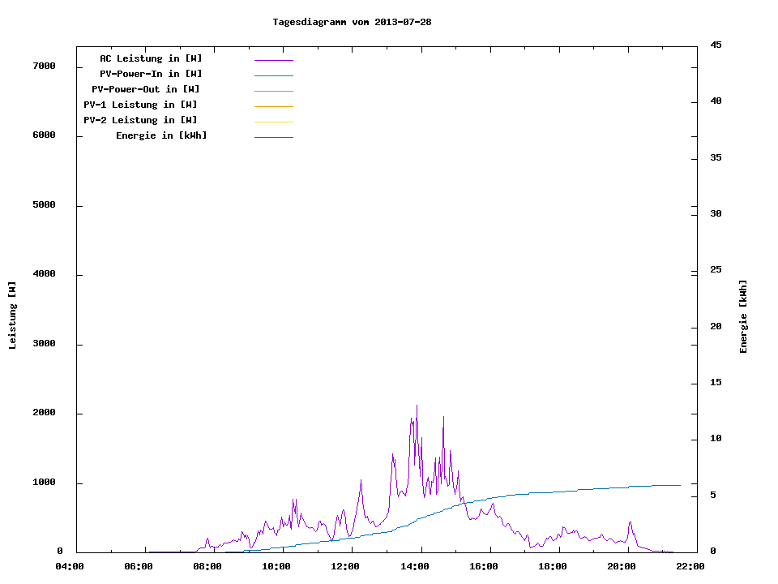This screenshot has height=584, width=778.
Task: Click the purple line sample beside AC Leistung
Action: point(273,60)
